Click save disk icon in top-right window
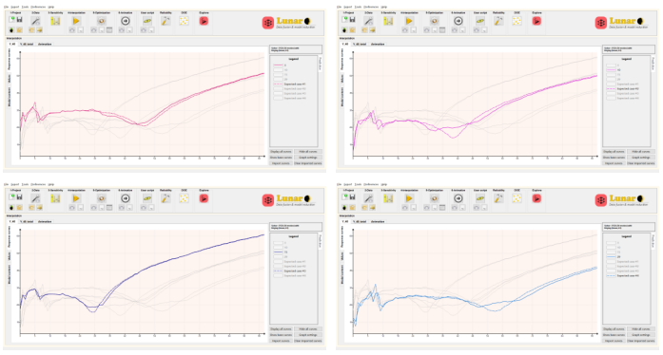663x355 pixels. (x=352, y=20)
